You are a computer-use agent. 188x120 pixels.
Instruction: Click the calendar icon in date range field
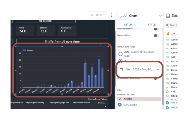pos(121,70)
